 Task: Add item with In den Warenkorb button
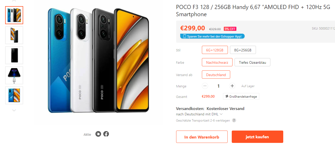pyautogui.click(x=202, y=137)
